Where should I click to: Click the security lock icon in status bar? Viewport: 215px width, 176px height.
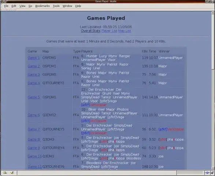[212, 173]
